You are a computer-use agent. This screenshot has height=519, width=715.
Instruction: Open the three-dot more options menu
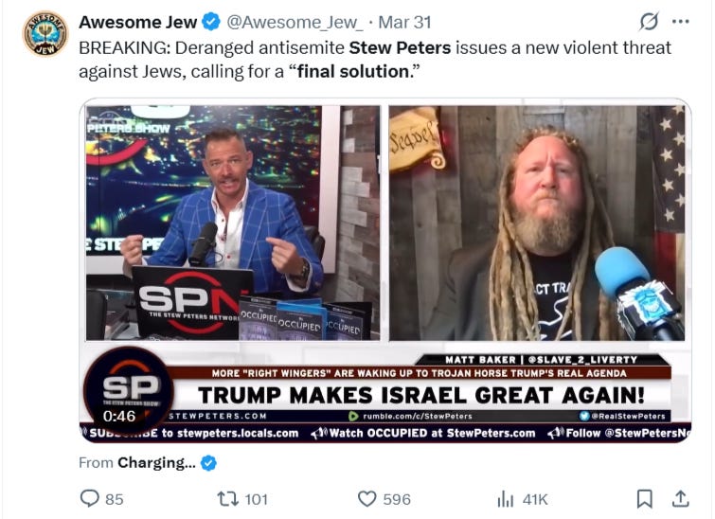coord(681,22)
